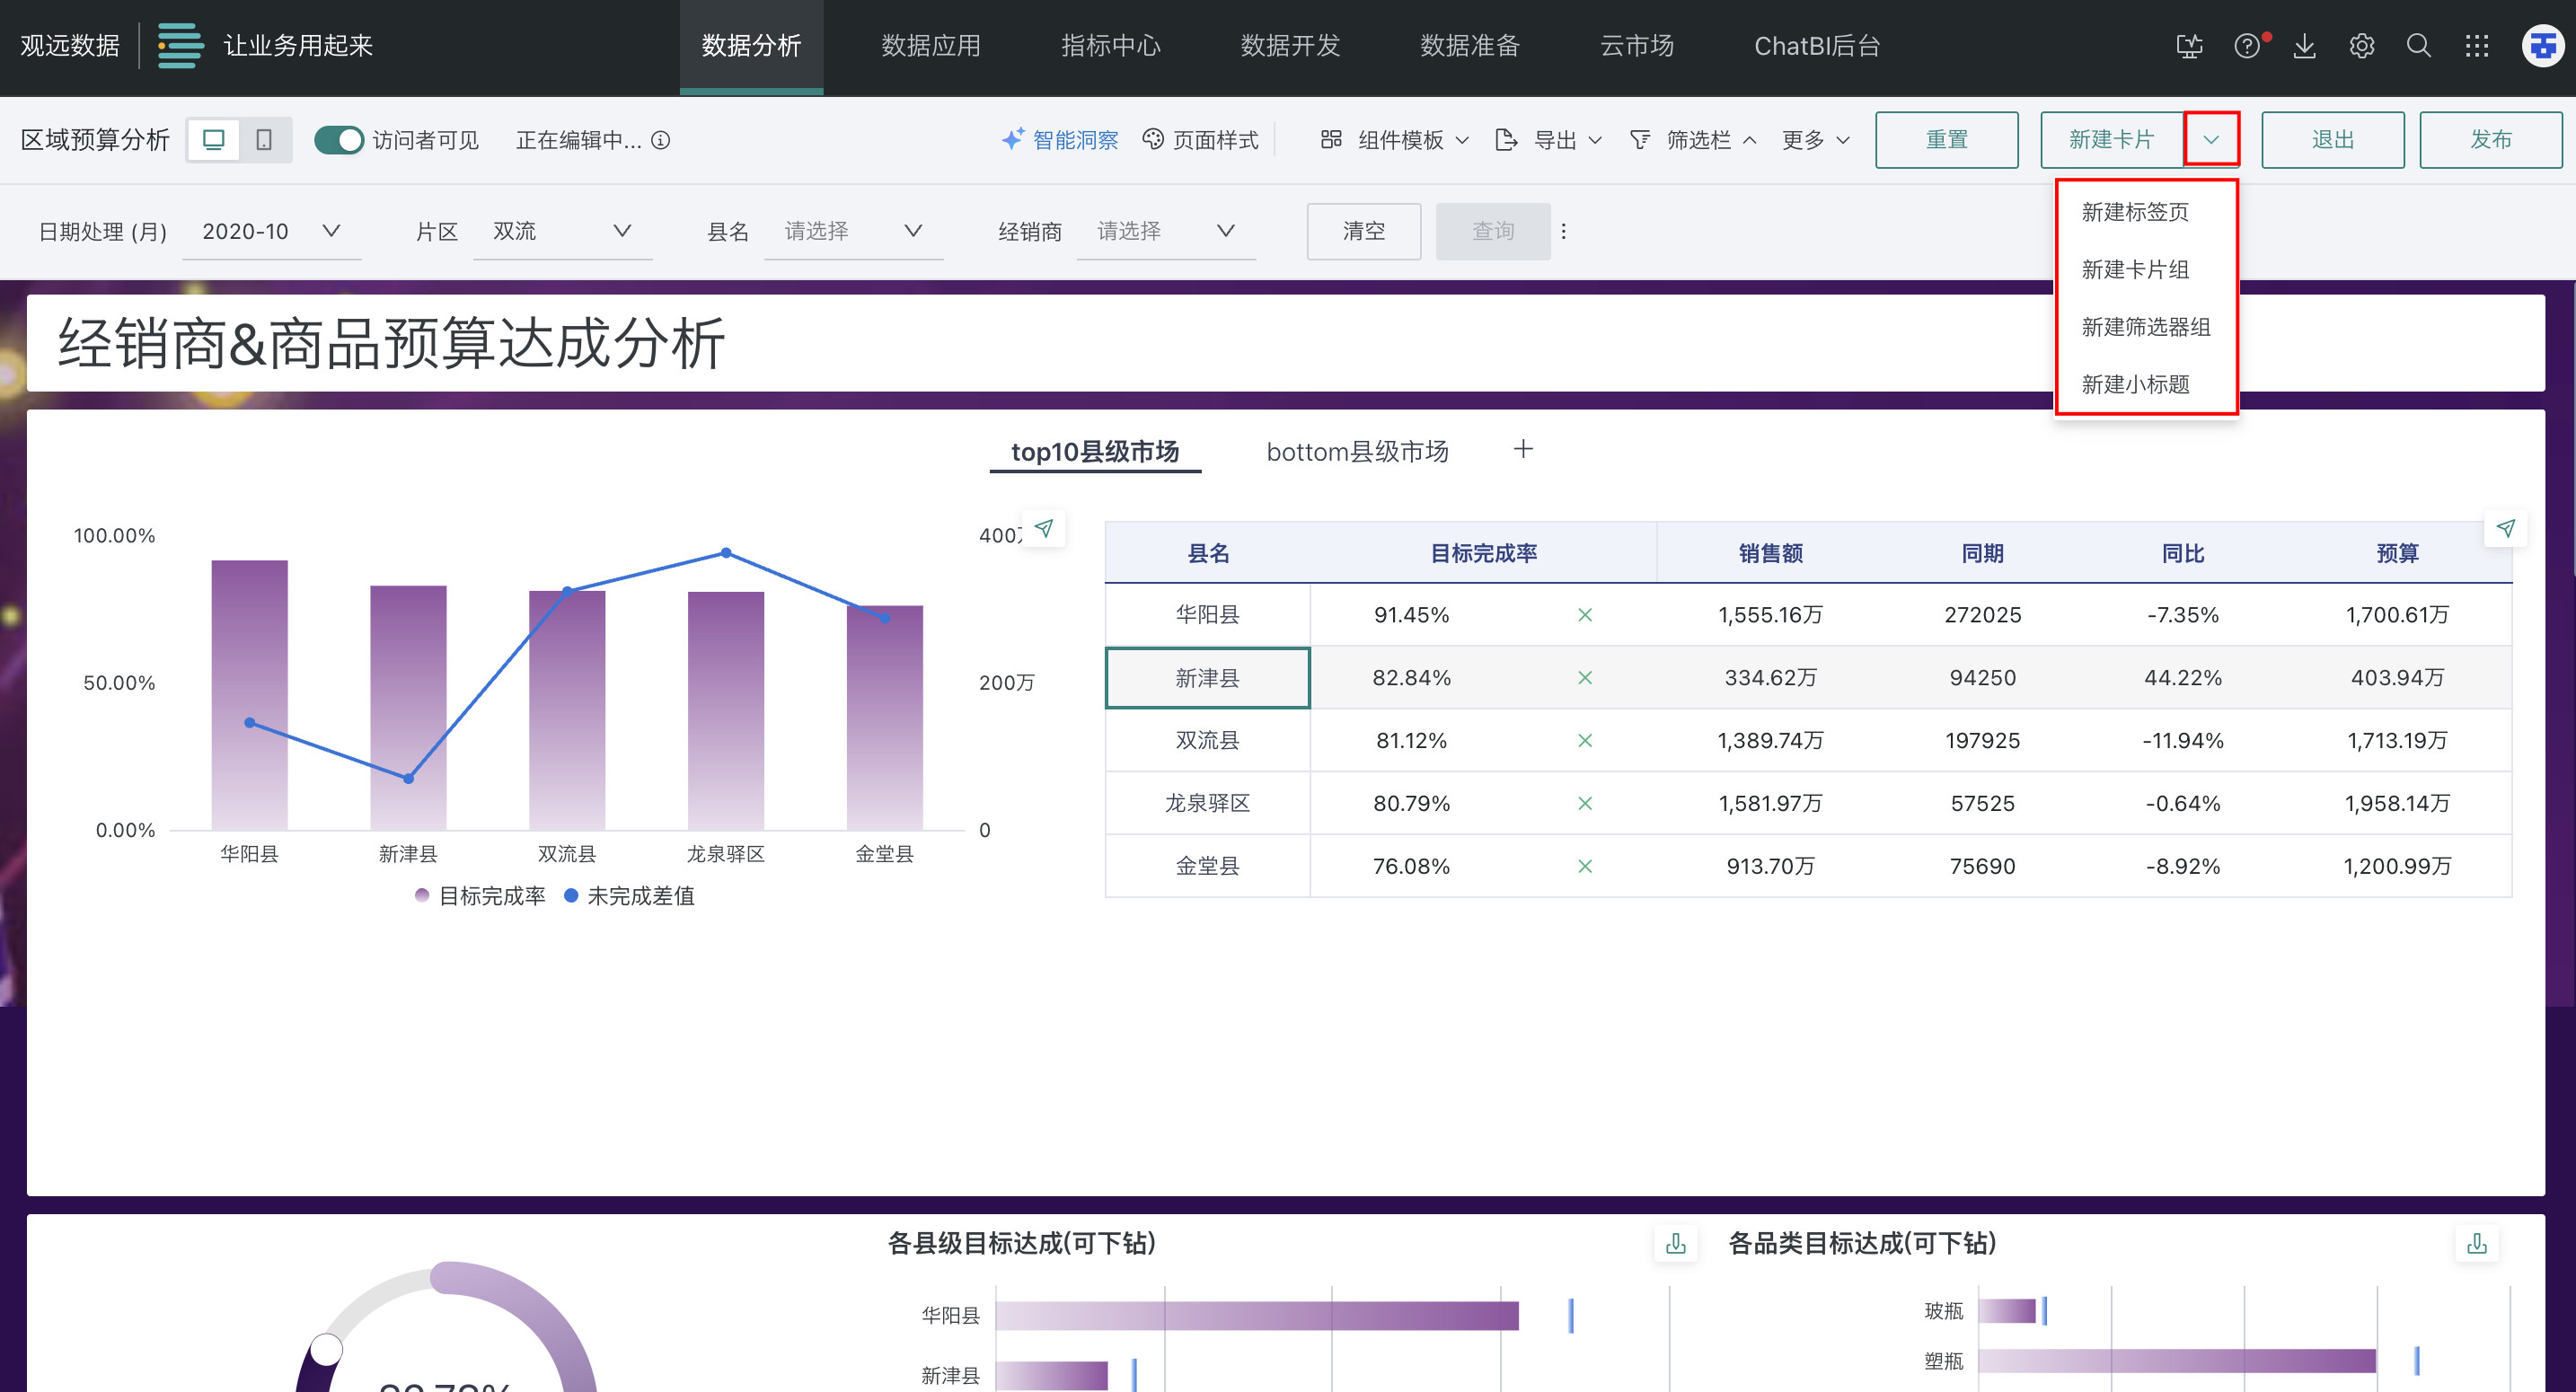Image resolution: width=2576 pixels, height=1392 pixels.
Task: Switch to bottom县级市场 tab
Action: (x=1357, y=452)
